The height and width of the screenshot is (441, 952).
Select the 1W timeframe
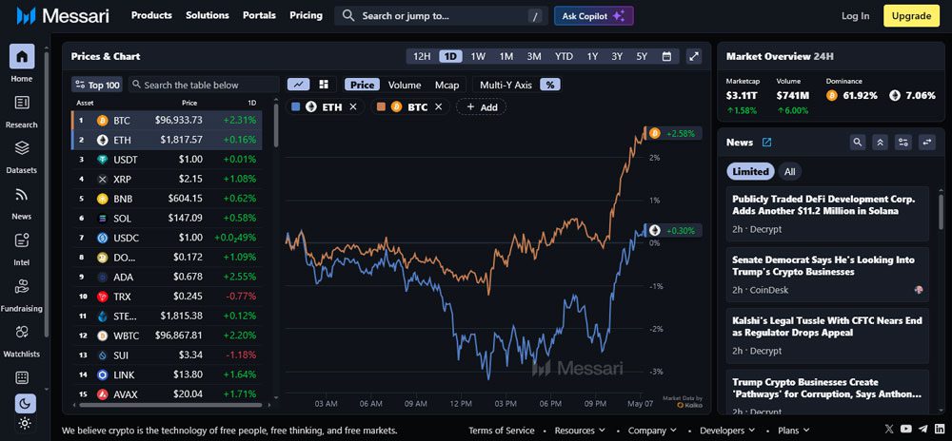[479, 56]
